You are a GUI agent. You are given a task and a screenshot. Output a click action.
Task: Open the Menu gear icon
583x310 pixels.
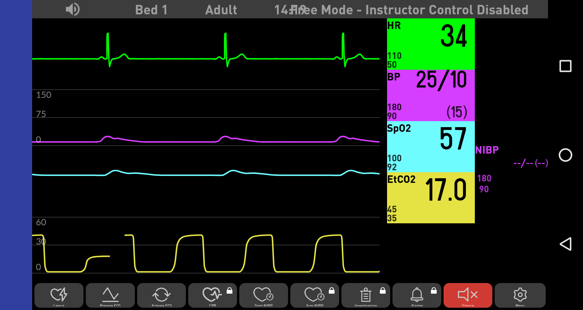[520, 295]
